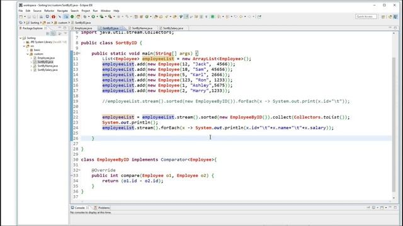Toggle the highlighted arrow button beside the green circle
Screen dimensions: 403x226
point(65,17)
